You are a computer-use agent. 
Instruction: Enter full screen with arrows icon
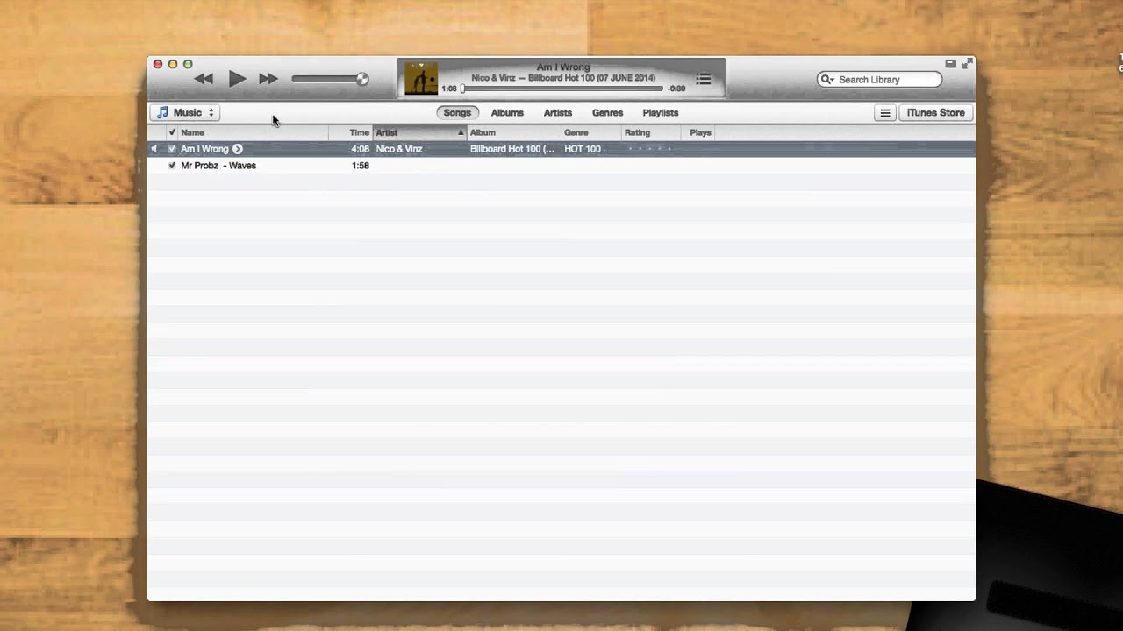coord(967,64)
